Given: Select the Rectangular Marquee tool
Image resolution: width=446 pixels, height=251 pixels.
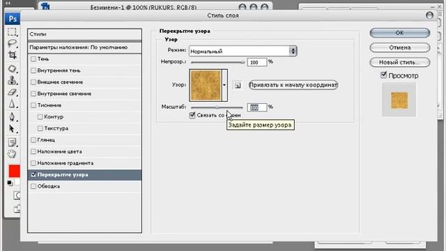Looking at the screenshot, I should 12,31.
